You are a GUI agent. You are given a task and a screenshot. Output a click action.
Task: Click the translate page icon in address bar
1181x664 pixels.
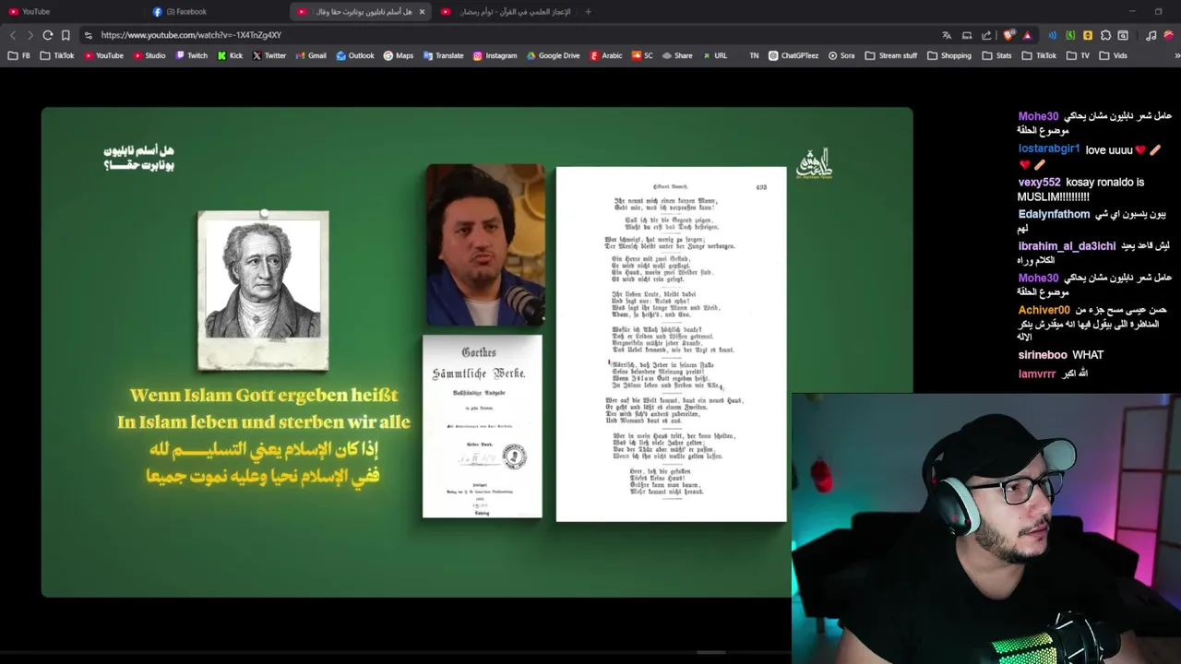coord(947,35)
